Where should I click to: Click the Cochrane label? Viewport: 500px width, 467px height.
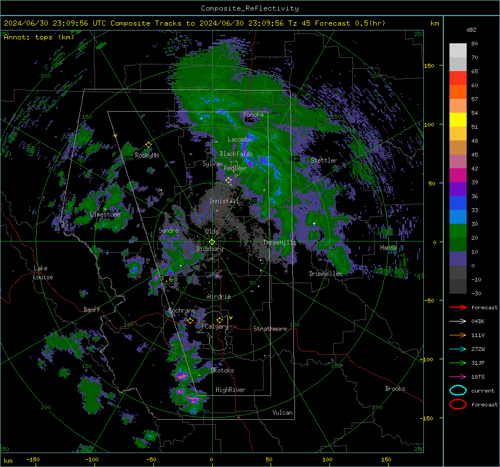(182, 310)
